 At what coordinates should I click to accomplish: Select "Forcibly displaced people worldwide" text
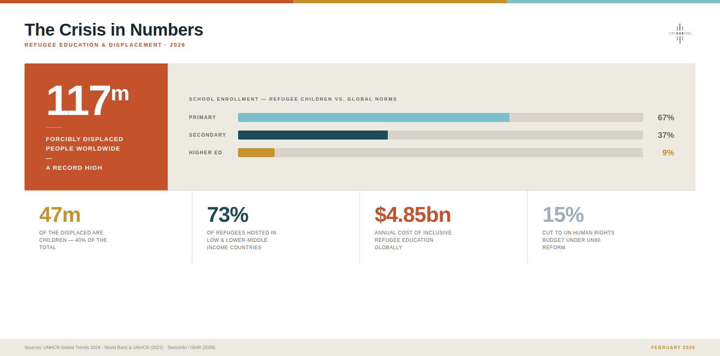84,144
